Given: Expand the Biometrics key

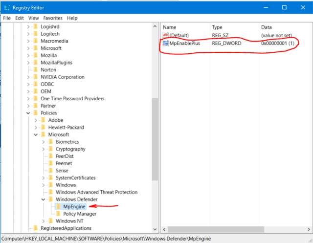Looking at the screenshot, I should [x=44, y=142].
